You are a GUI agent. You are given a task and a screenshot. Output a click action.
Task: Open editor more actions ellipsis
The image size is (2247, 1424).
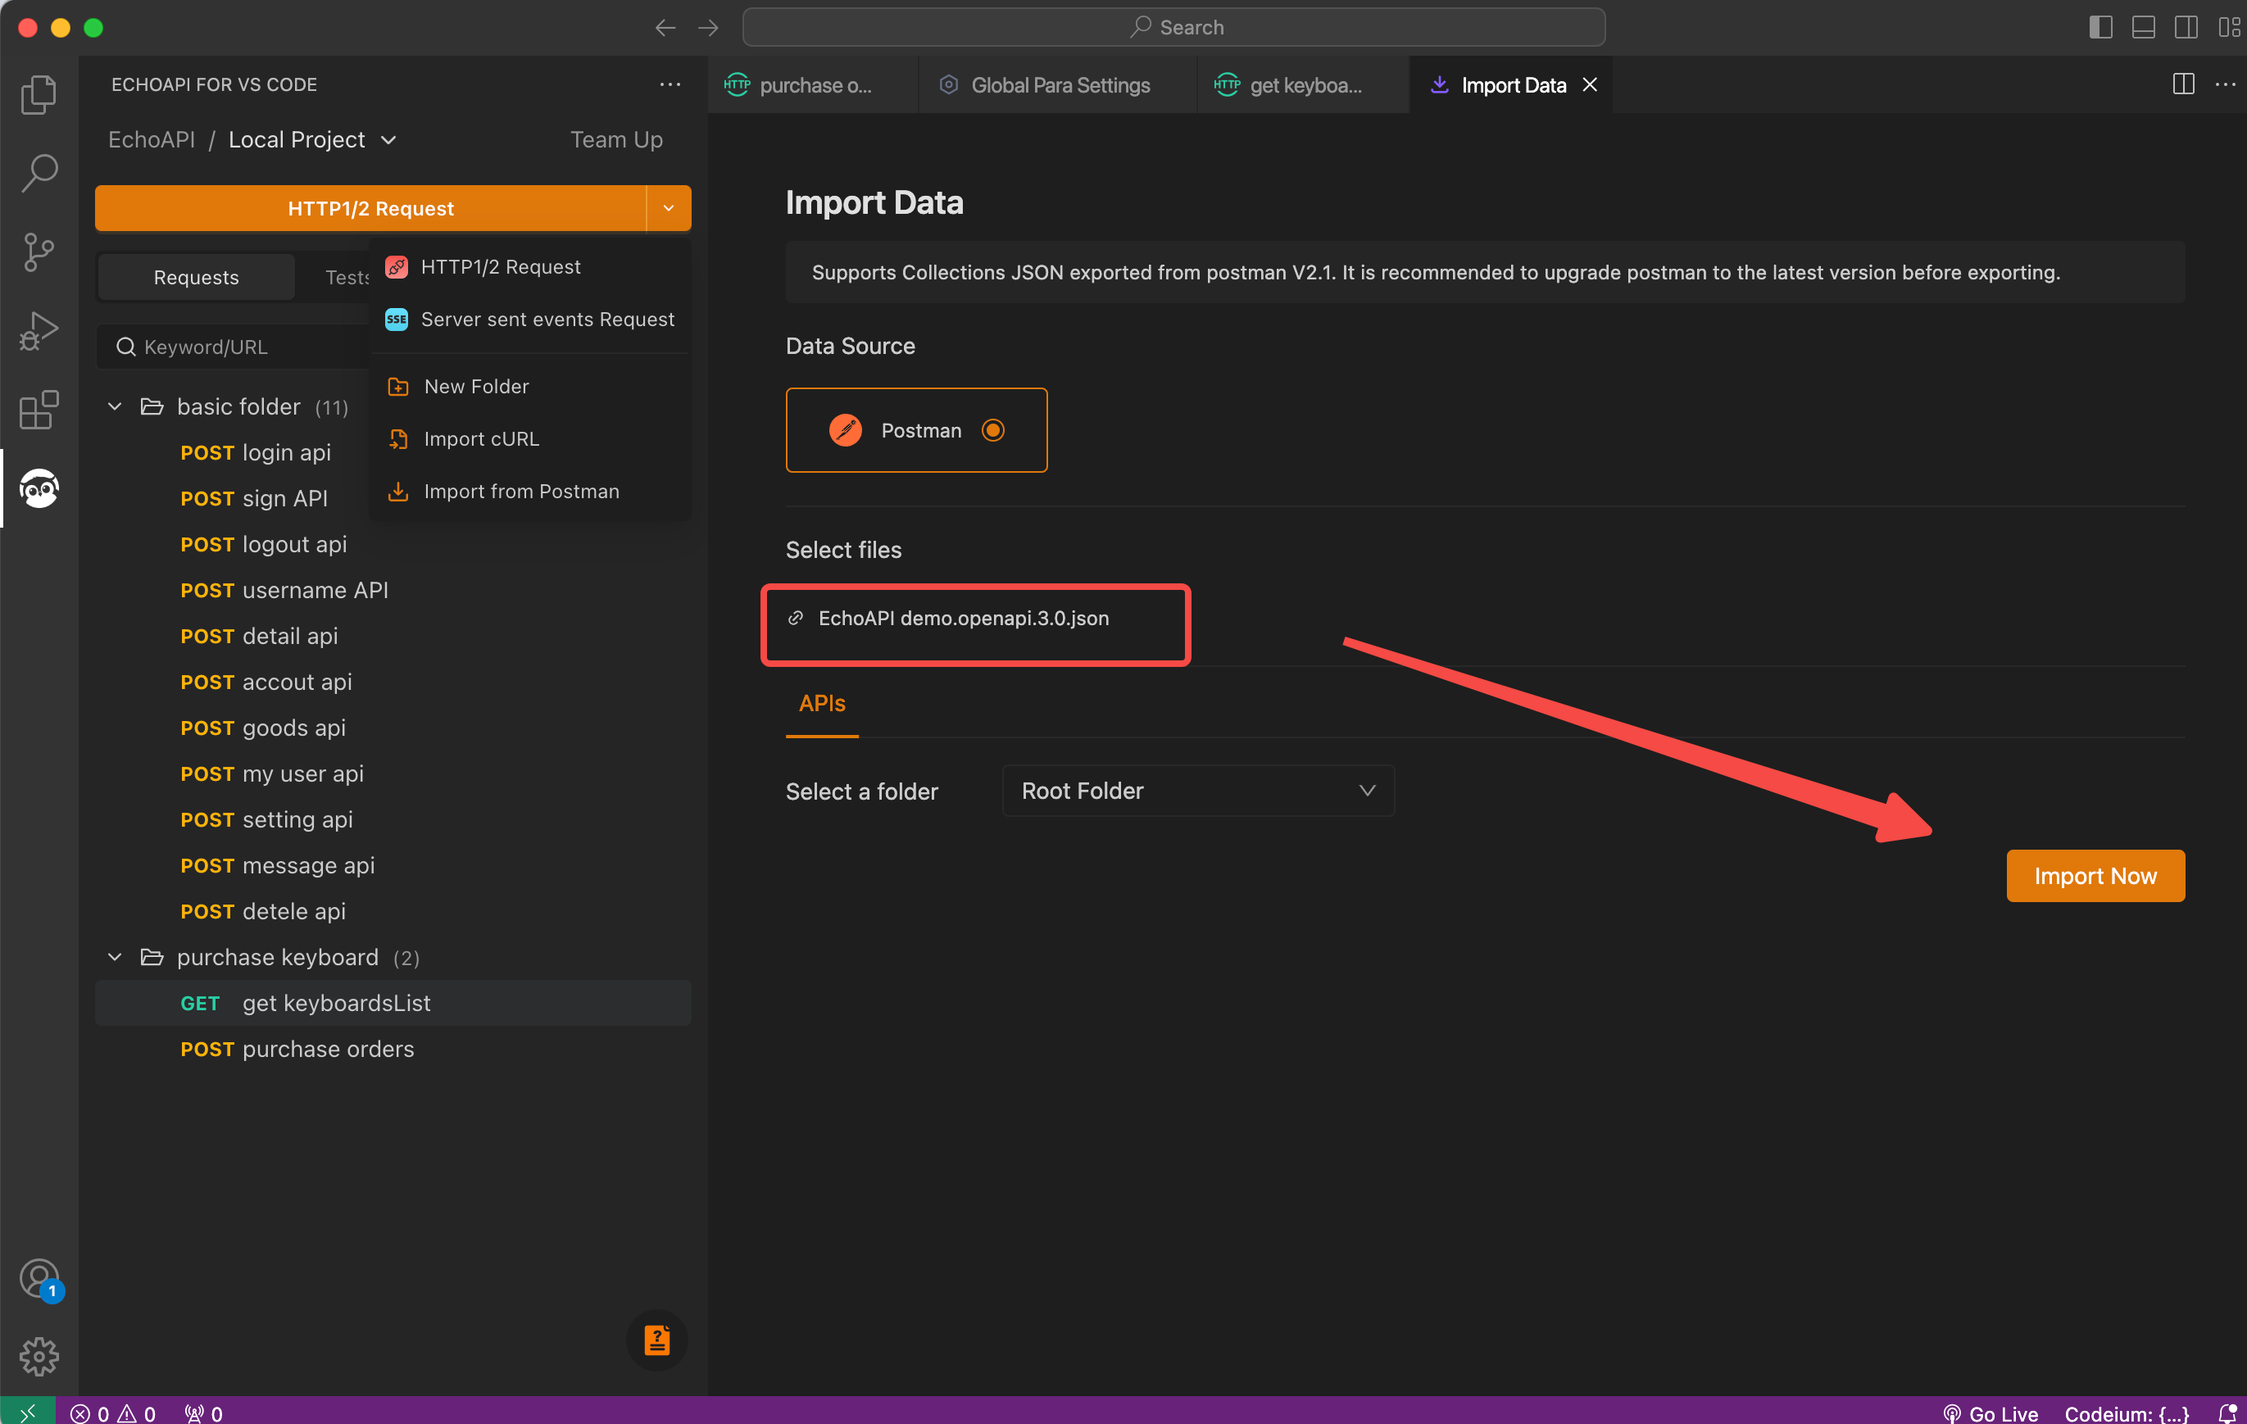[x=2226, y=84]
